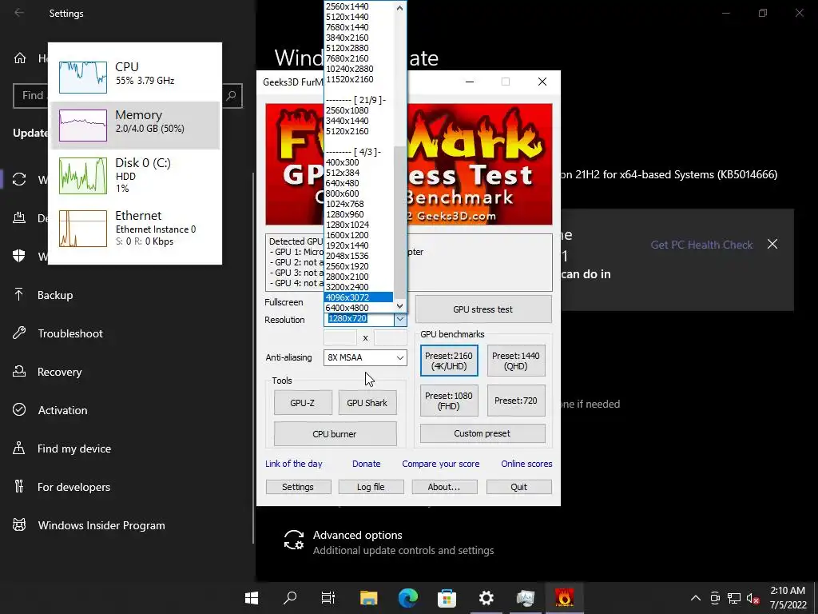The image size is (818, 614).
Task: Quit FurMark via Quit button
Action: tap(519, 487)
